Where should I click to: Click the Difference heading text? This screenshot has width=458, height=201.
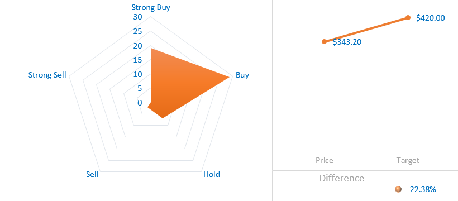(342, 178)
